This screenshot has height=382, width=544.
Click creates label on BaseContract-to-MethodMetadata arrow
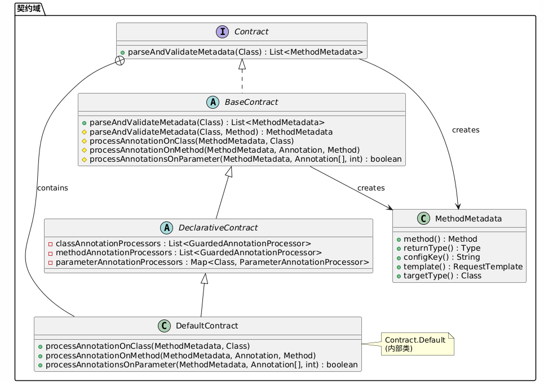pos(371,188)
